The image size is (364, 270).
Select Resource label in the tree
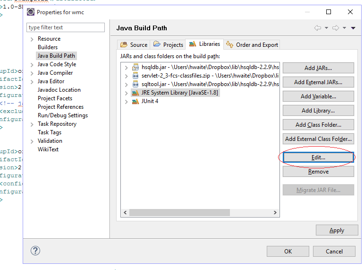pos(49,39)
